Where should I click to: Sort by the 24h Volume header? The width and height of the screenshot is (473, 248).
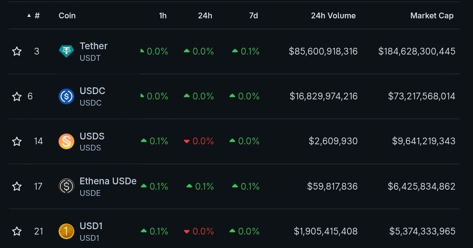333,15
